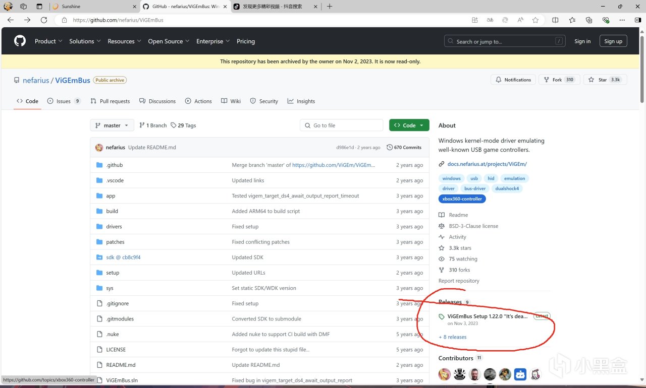Select the Code tab
646x388 pixels.
click(x=27, y=101)
